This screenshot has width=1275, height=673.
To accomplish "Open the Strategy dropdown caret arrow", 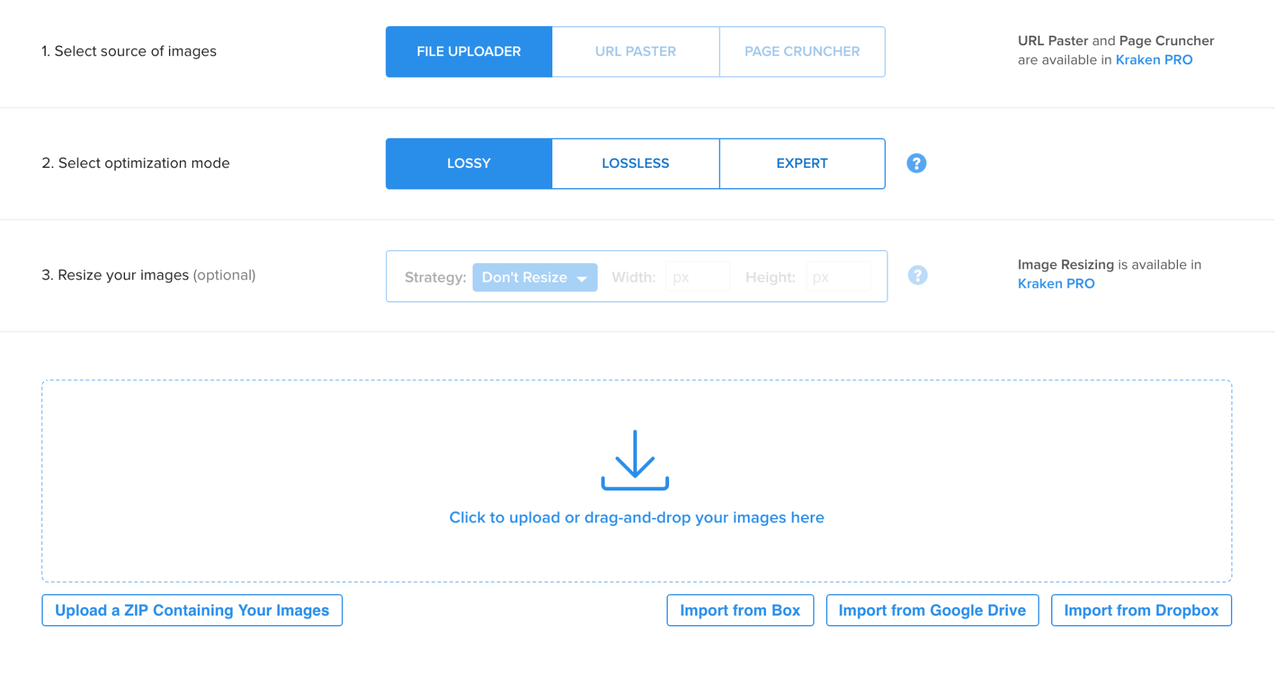I will [582, 278].
